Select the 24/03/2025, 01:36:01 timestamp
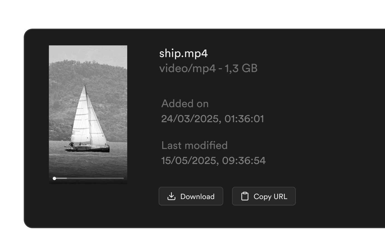Image resolution: width=385 pixels, height=251 pixels. [x=213, y=119]
